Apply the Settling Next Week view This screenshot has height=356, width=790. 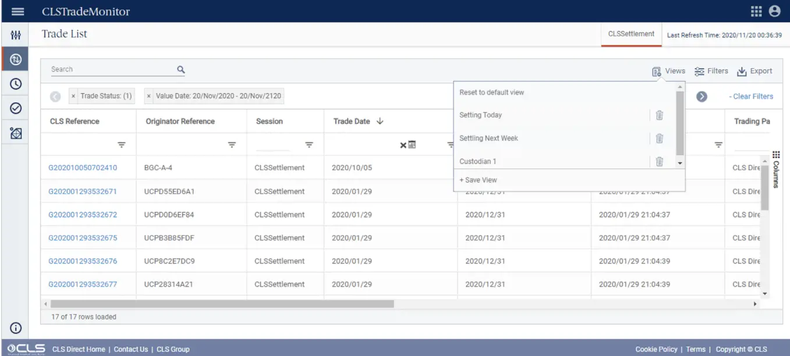click(x=488, y=138)
